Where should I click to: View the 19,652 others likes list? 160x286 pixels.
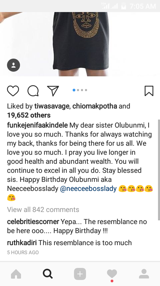[29, 115]
